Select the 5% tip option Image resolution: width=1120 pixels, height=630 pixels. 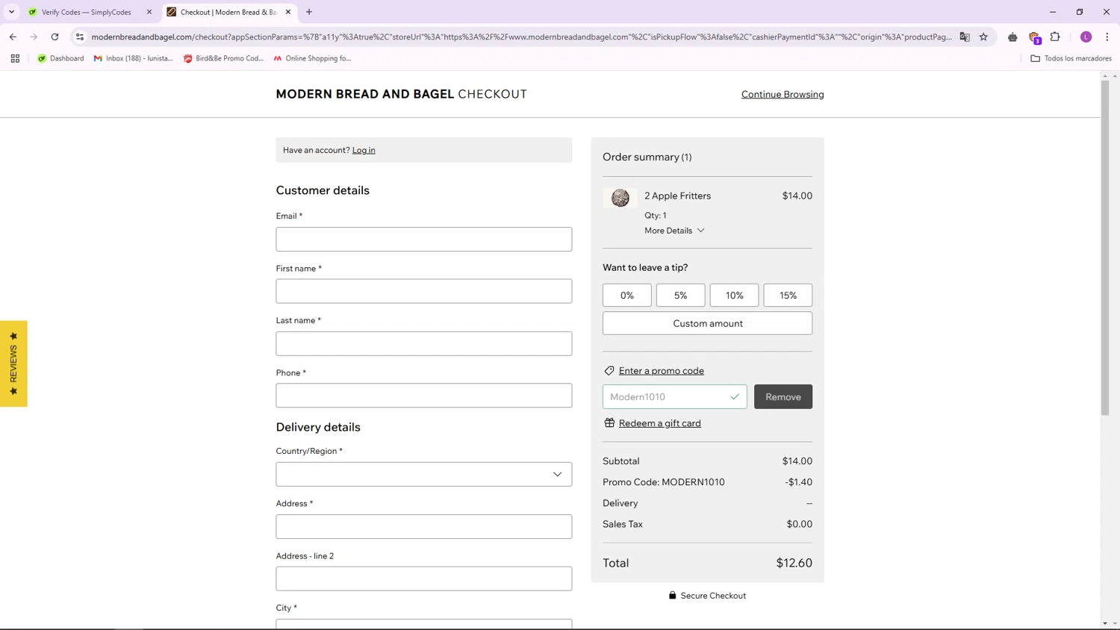click(681, 295)
